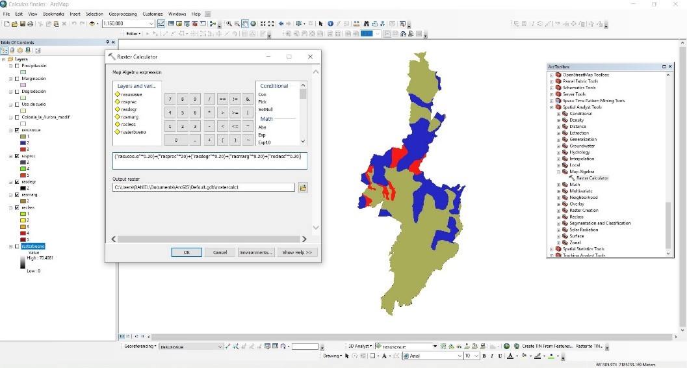Uncheck the rasusosue layer visibility
The image size is (687, 368).
17,130
